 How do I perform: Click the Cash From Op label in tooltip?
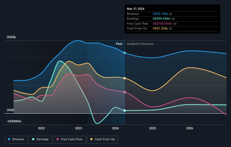click(137, 29)
